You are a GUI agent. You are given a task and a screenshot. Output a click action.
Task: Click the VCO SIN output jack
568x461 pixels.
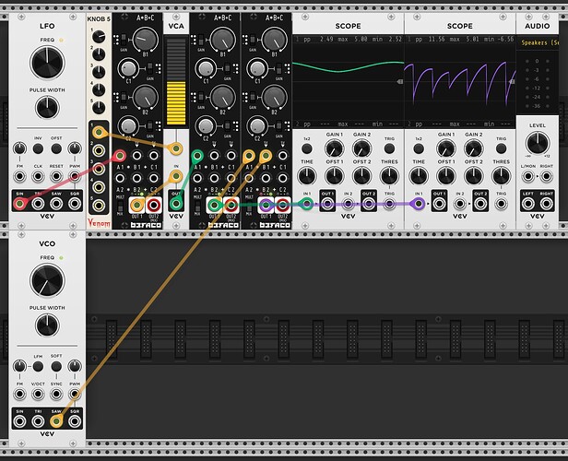point(19,421)
